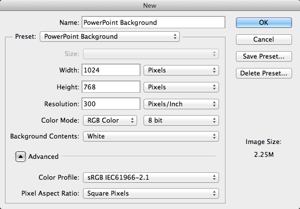Collapse the Advanced section triangle
Screen dimensions: 300x209
click(20, 156)
